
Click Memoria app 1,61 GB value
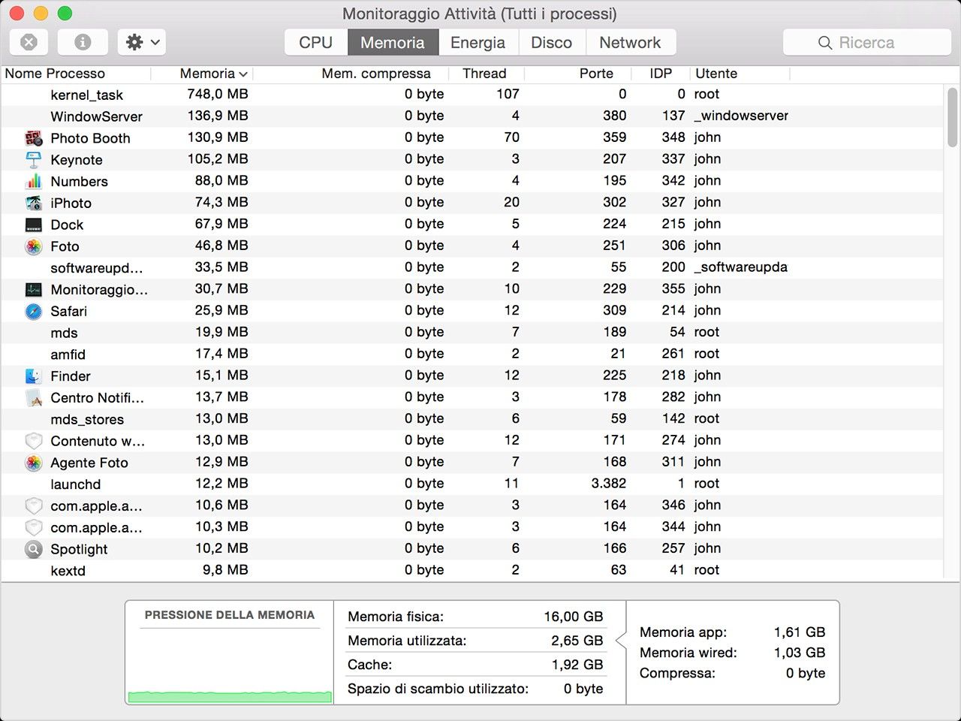(800, 632)
